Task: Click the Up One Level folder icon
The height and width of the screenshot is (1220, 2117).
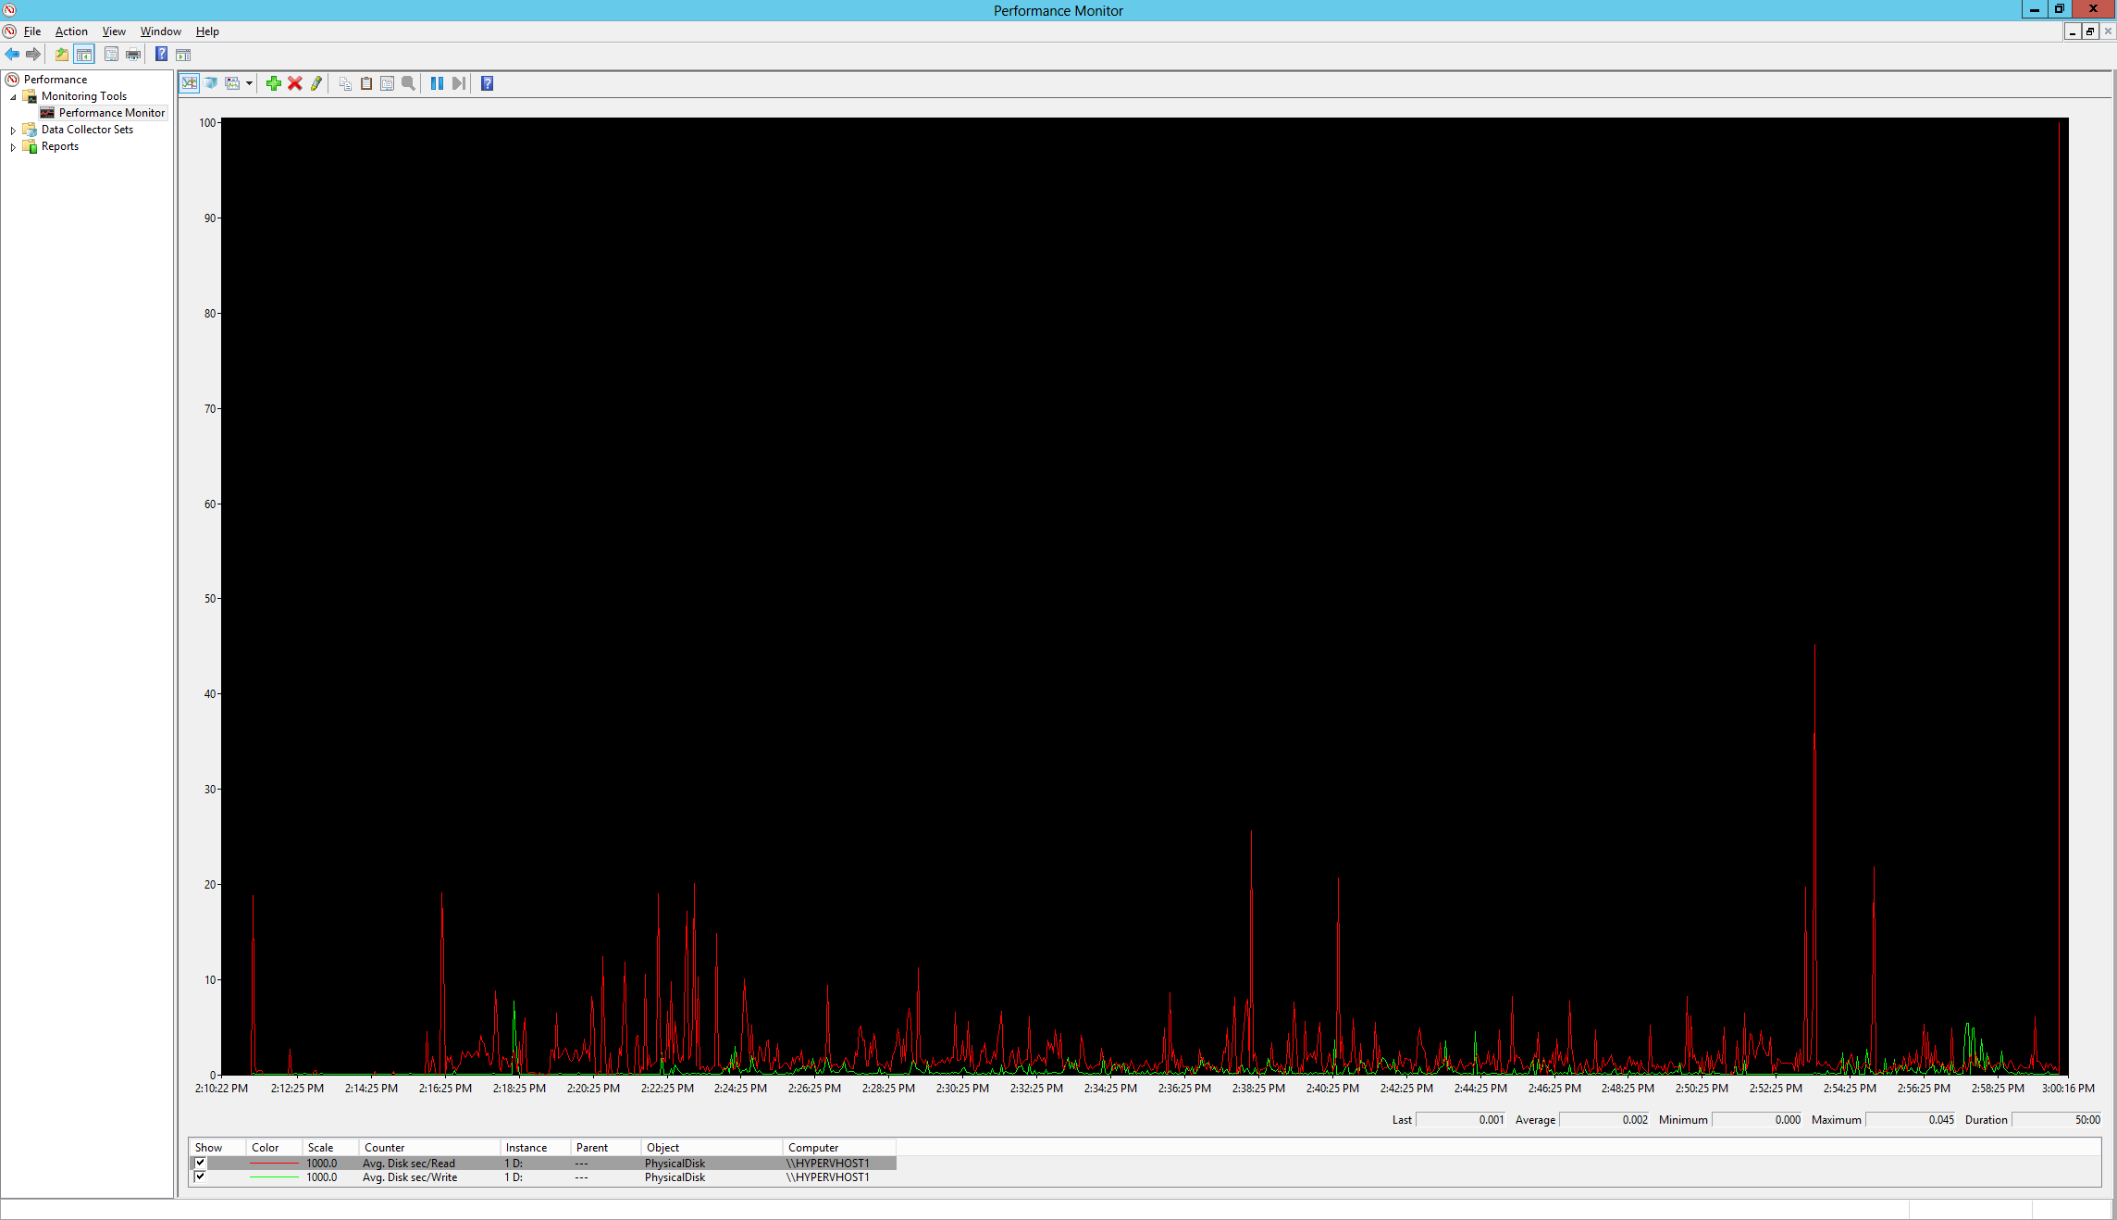Action: click(x=62, y=55)
